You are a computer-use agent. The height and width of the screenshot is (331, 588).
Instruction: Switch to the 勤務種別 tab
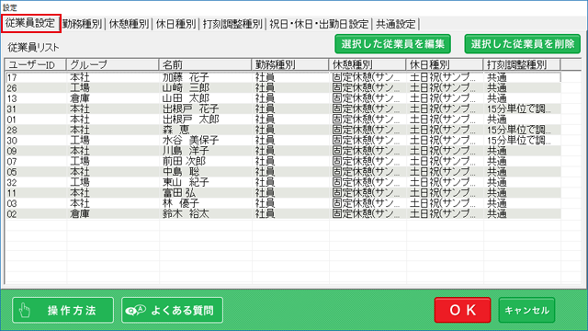coord(82,24)
